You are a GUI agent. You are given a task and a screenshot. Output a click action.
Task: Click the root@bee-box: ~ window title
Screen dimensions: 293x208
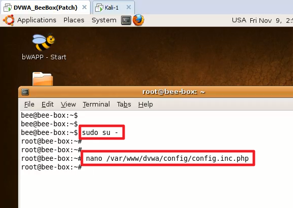(x=173, y=92)
